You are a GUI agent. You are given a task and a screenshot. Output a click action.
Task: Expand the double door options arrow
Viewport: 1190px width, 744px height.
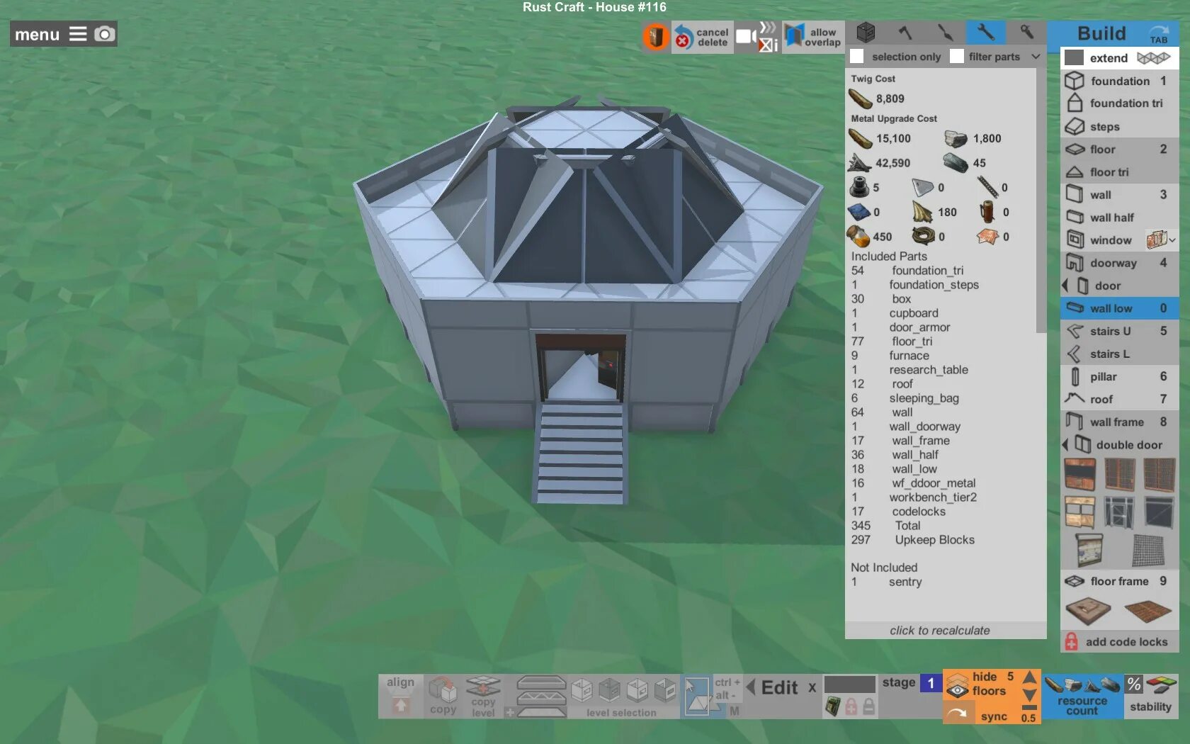click(1065, 444)
